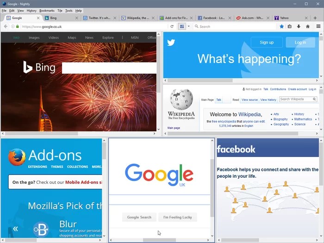The image size is (324, 243).
Task: Click the Twitter Log in button
Action: point(300,43)
